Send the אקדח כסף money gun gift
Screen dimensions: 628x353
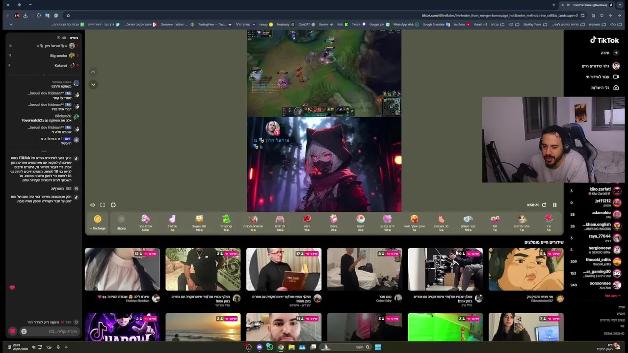pyautogui.click(x=145, y=223)
